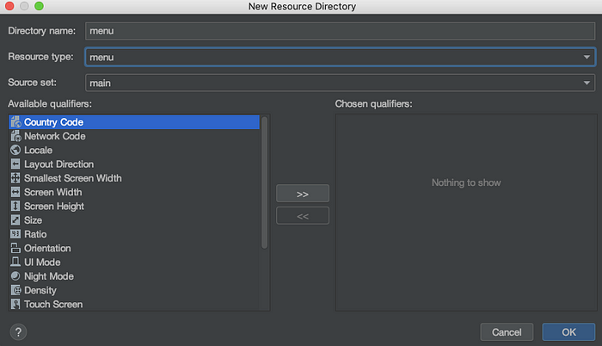Click the Density qualifier icon
The image size is (602, 346).
click(15, 290)
